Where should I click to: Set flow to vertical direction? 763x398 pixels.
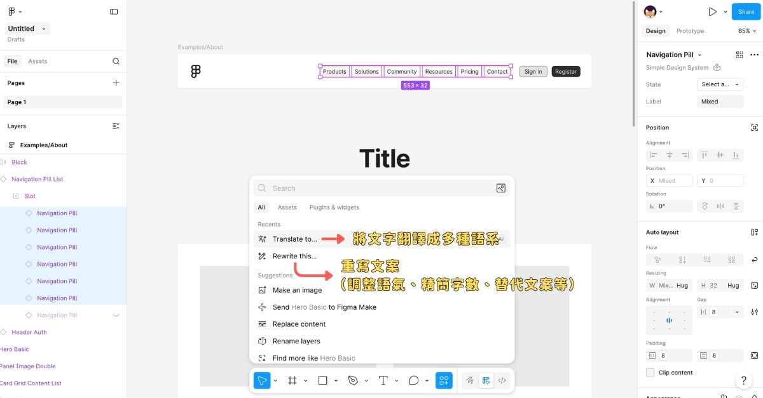pyautogui.click(x=682, y=260)
